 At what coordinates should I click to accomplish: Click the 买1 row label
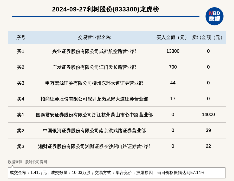click(21, 51)
